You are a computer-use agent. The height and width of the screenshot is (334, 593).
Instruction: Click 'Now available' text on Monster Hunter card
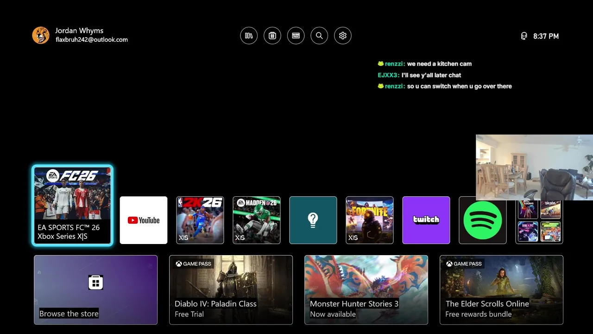pyautogui.click(x=333, y=314)
